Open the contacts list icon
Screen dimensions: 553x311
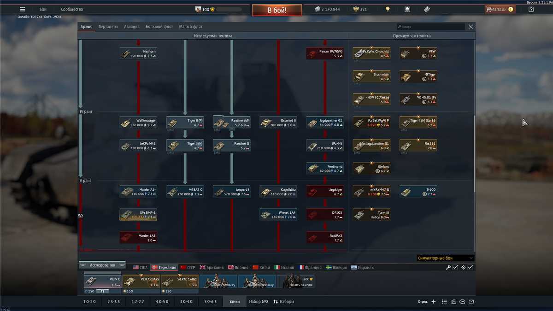pyautogui.click(x=444, y=302)
